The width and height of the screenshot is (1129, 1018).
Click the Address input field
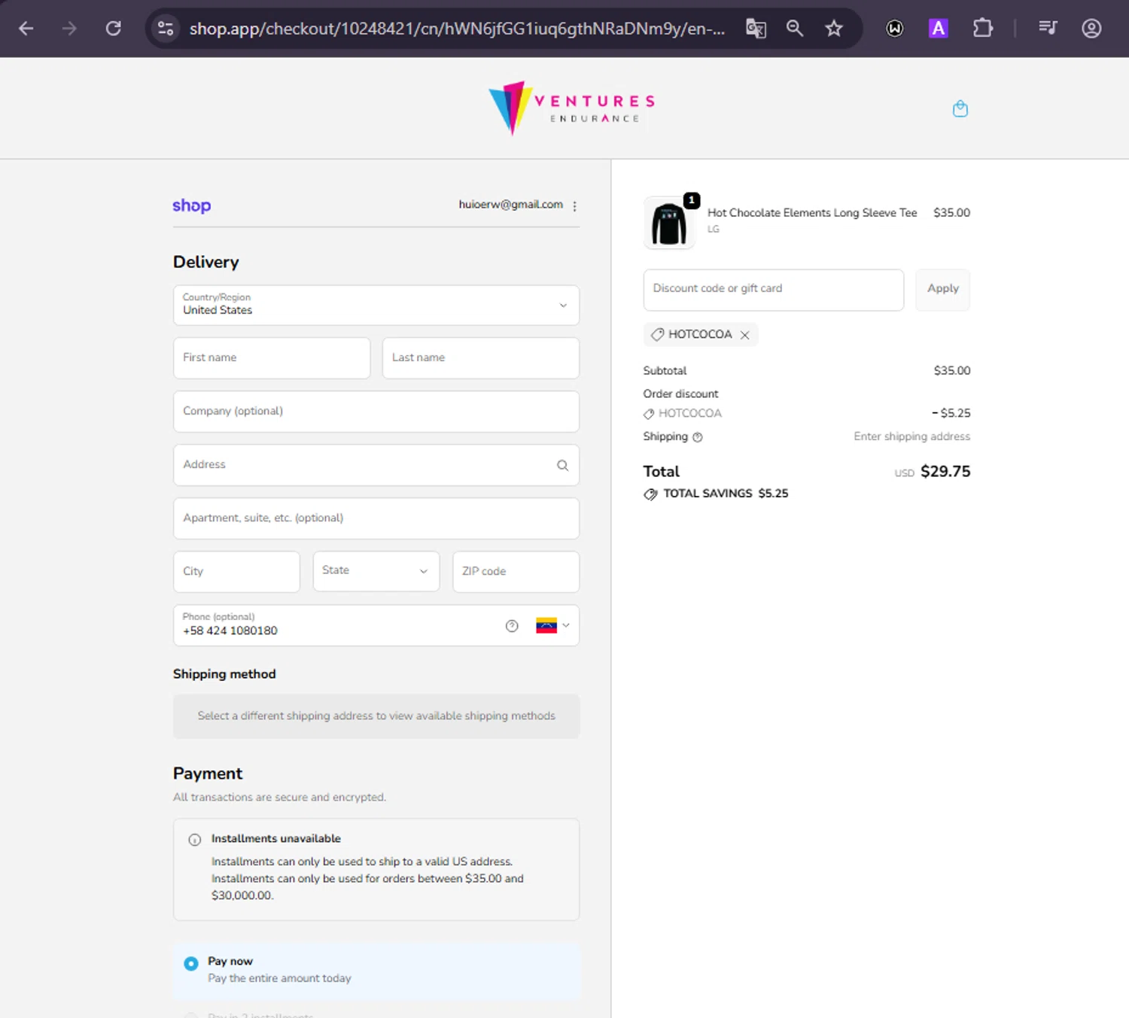click(x=376, y=465)
